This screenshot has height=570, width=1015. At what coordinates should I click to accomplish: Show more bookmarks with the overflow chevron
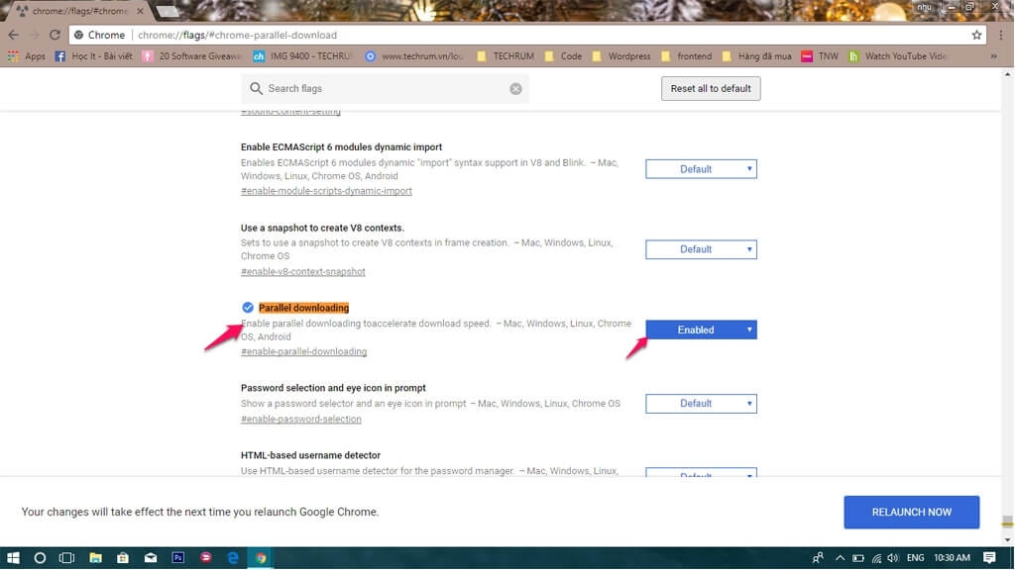pos(993,56)
